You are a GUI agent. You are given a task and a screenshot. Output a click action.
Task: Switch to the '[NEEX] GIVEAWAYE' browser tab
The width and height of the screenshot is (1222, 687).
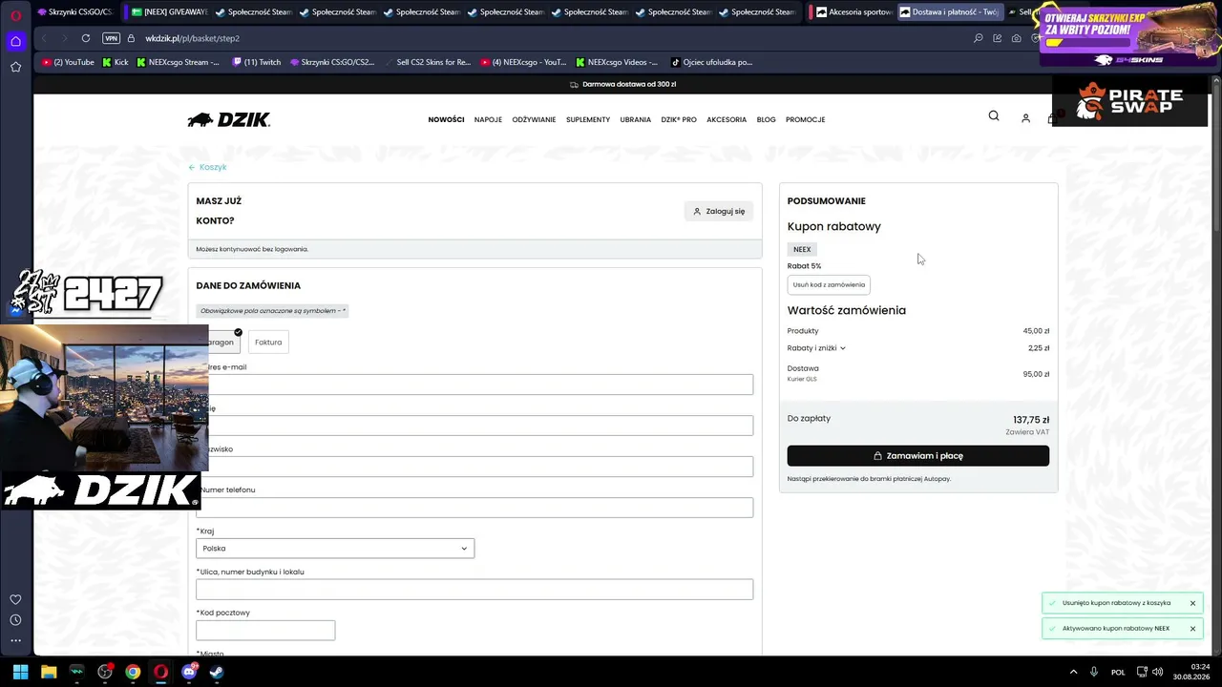click(x=169, y=12)
